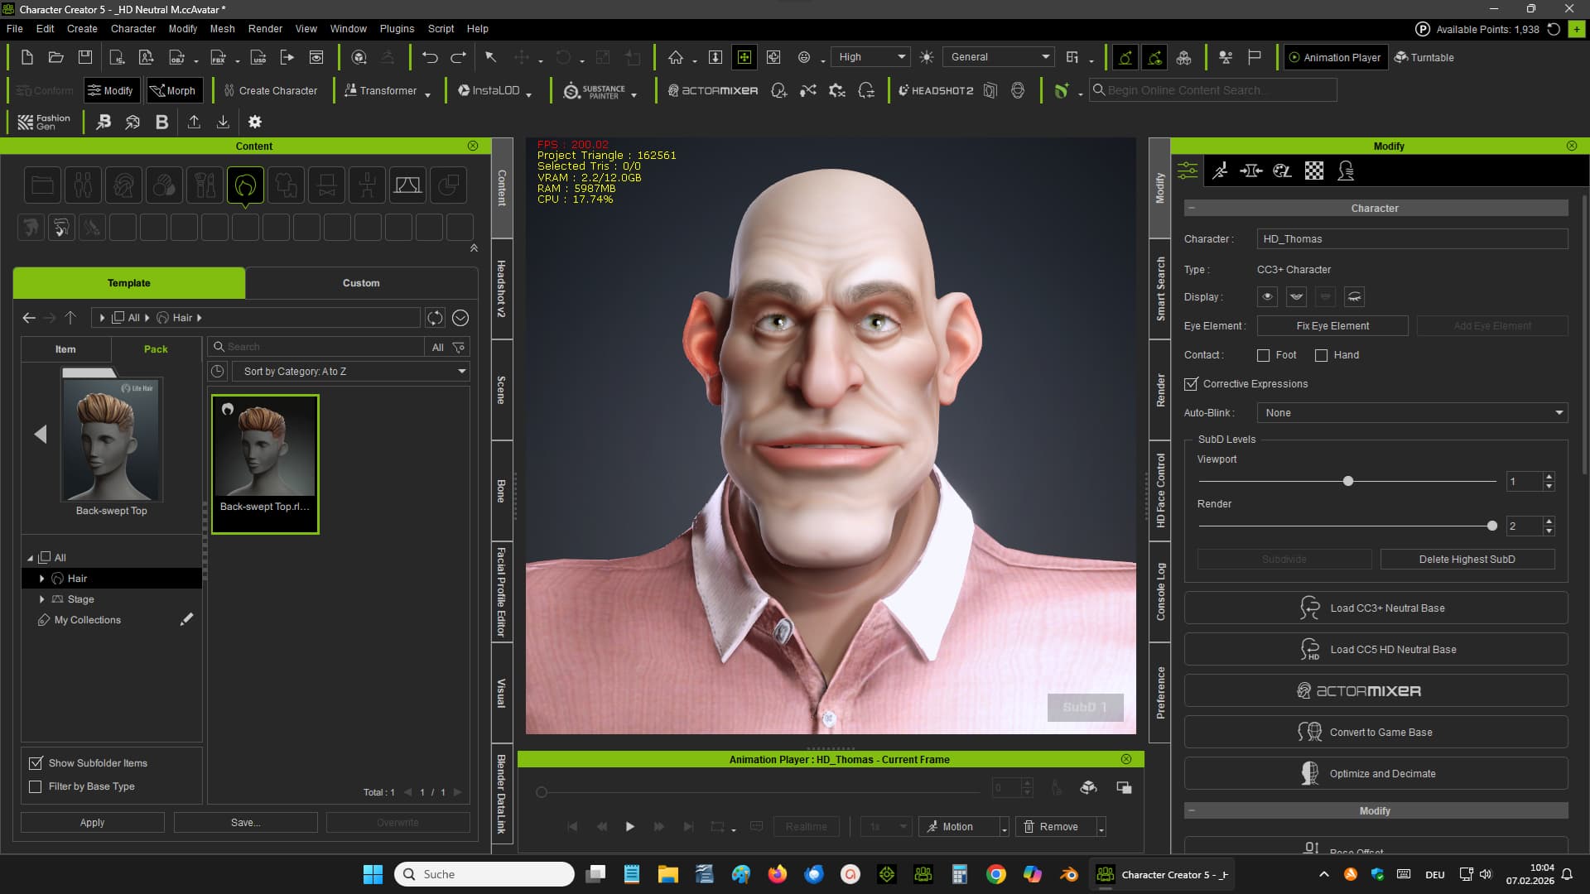Open the Hair category icon in Content
The height and width of the screenshot is (894, 1590).
click(x=245, y=185)
